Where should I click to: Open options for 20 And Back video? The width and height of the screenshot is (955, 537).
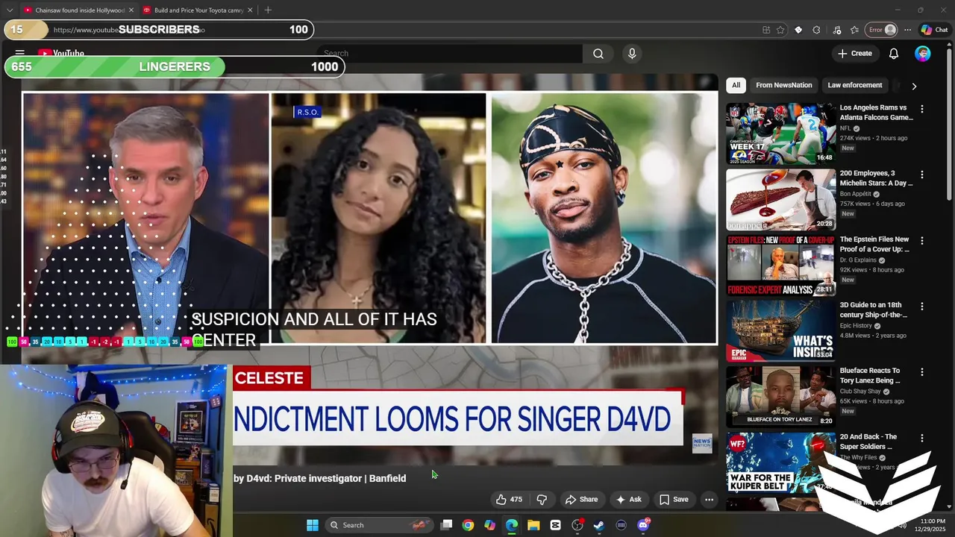coord(922,438)
